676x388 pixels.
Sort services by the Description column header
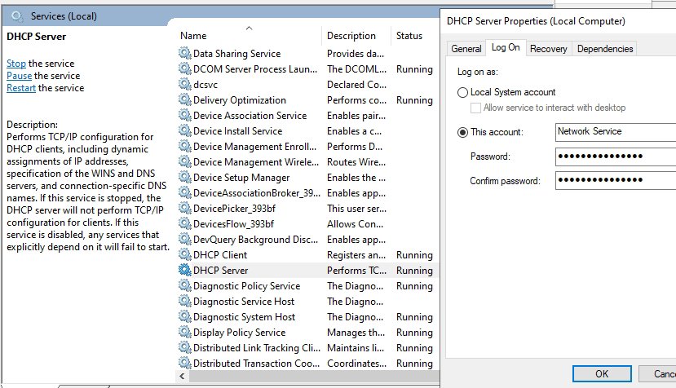coord(351,36)
